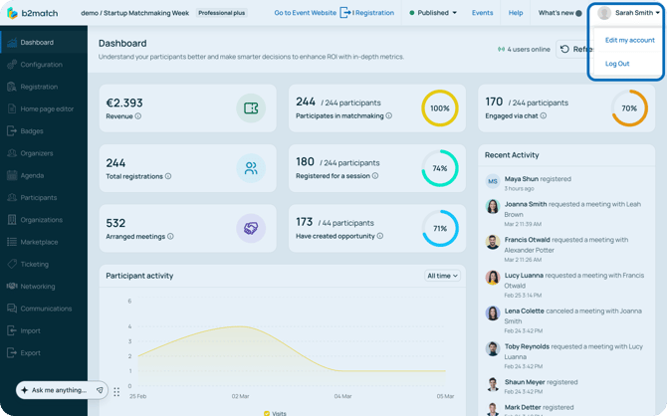667x416 pixels.
Task: Open the Published status dropdown
Action: click(433, 13)
